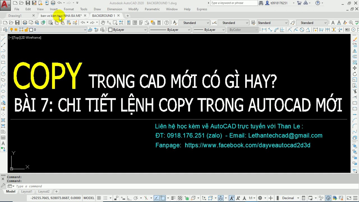
Task: Click the MODEL space button in status bar
Action: point(89,198)
